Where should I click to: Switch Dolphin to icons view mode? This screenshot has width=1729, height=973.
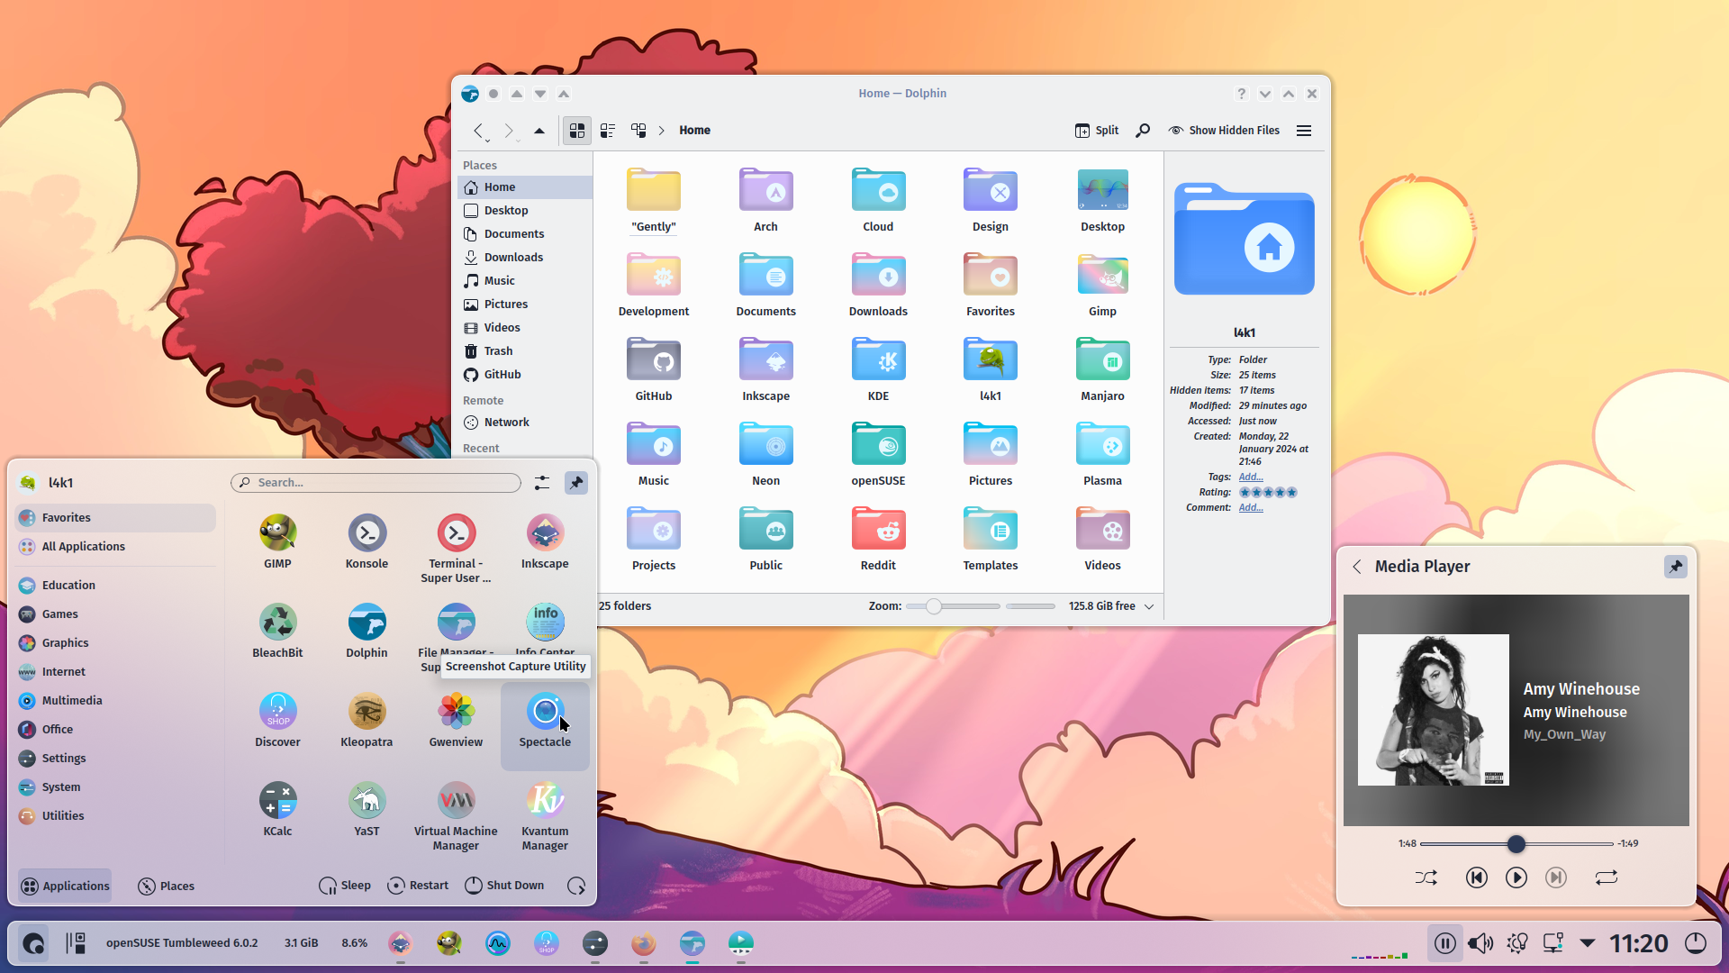click(577, 131)
